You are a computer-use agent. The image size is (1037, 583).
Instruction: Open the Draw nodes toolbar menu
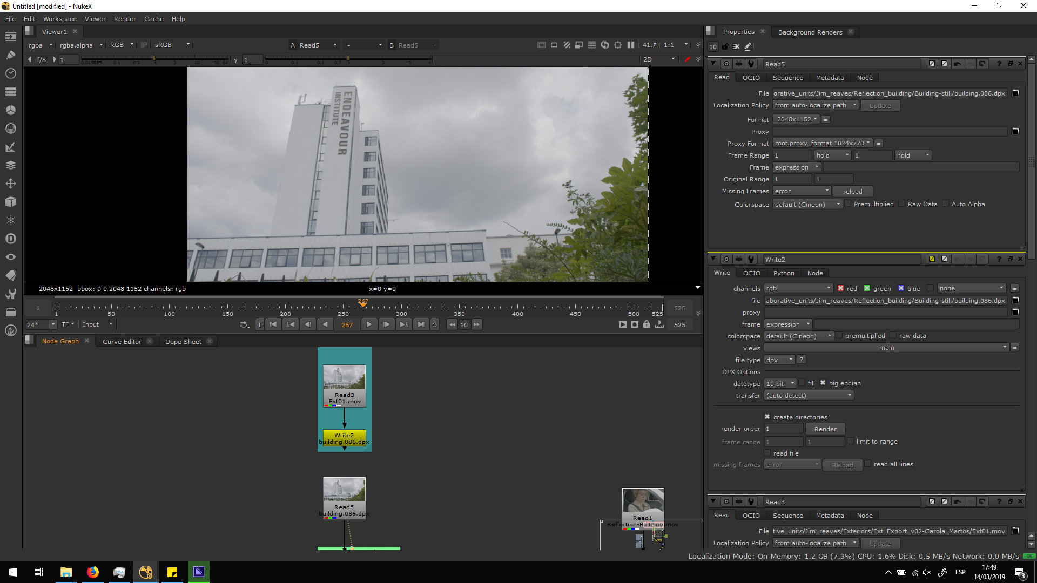pyautogui.click(x=10, y=55)
